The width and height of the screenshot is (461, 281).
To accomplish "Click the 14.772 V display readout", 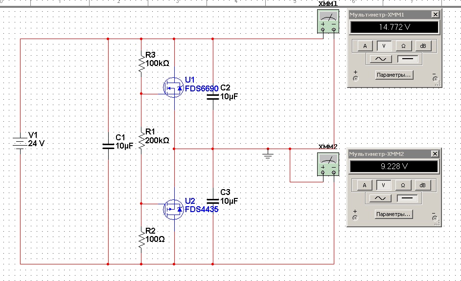I will pyautogui.click(x=394, y=27).
